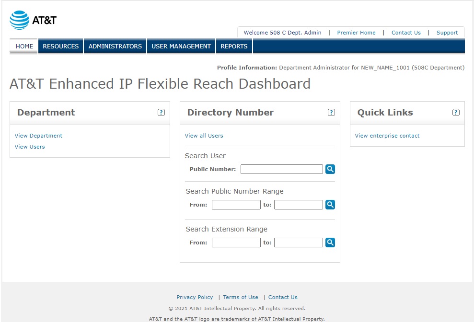
Task: Click the top Contact Us link
Action: pos(406,33)
